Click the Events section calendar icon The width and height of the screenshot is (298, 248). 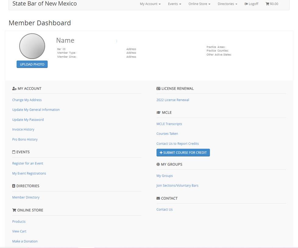point(14,152)
